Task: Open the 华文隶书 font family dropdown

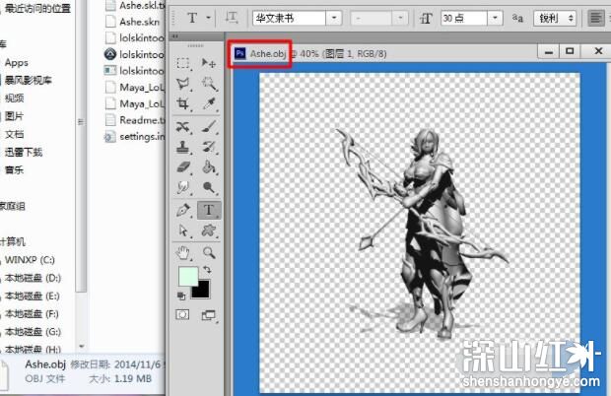Action: tap(335, 18)
